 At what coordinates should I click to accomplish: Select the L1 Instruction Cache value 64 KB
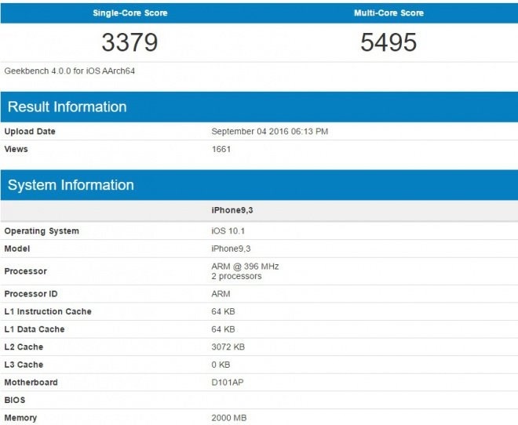tap(223, 311)
